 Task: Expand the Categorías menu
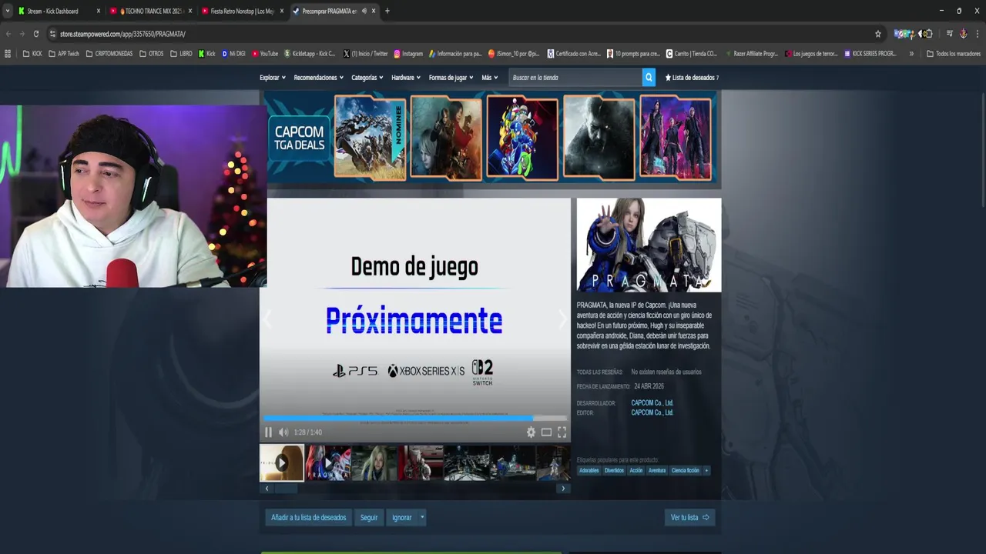(367, 78)
